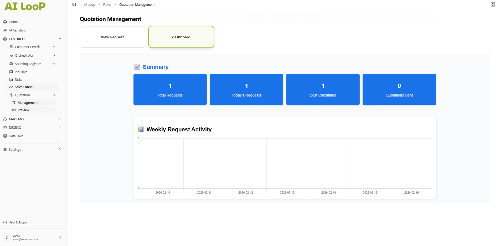Open the View Request tab
This screenshot has width=500, height=246.
pyautogui.click(x=112, y=37)
